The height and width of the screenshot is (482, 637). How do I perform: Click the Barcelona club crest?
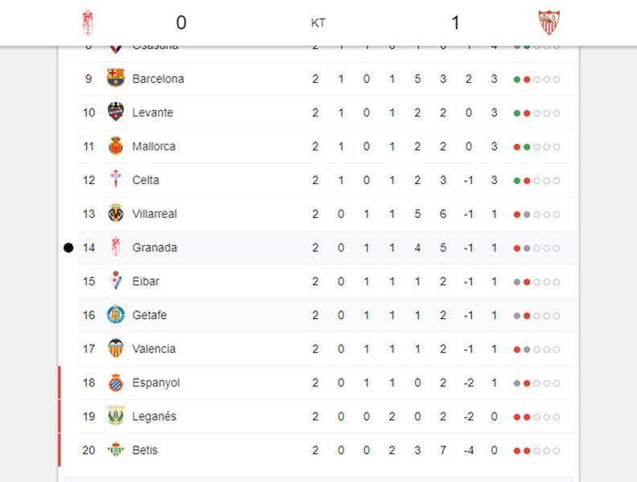(x=115, y=78)
